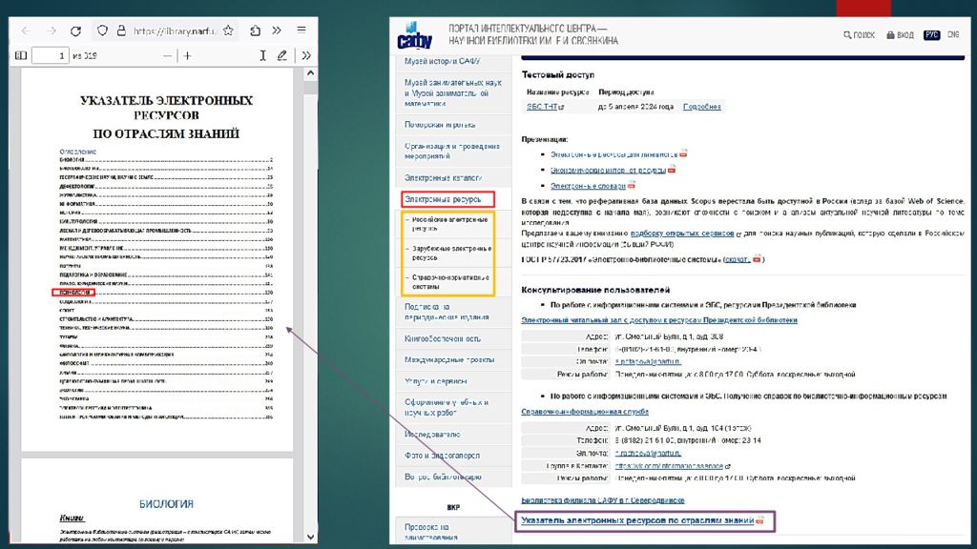Reload the page in the browser
This screenshot has width=977, height=549.
point(75,30)
